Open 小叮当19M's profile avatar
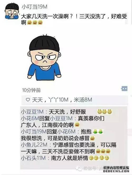Viewport: 132px width, 175px height. pyautogui.click(x=12, y=11)
